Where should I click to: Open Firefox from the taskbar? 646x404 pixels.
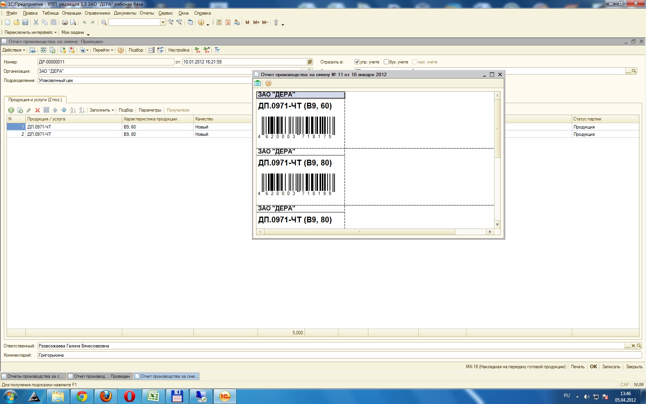click(x=105, y=396)
